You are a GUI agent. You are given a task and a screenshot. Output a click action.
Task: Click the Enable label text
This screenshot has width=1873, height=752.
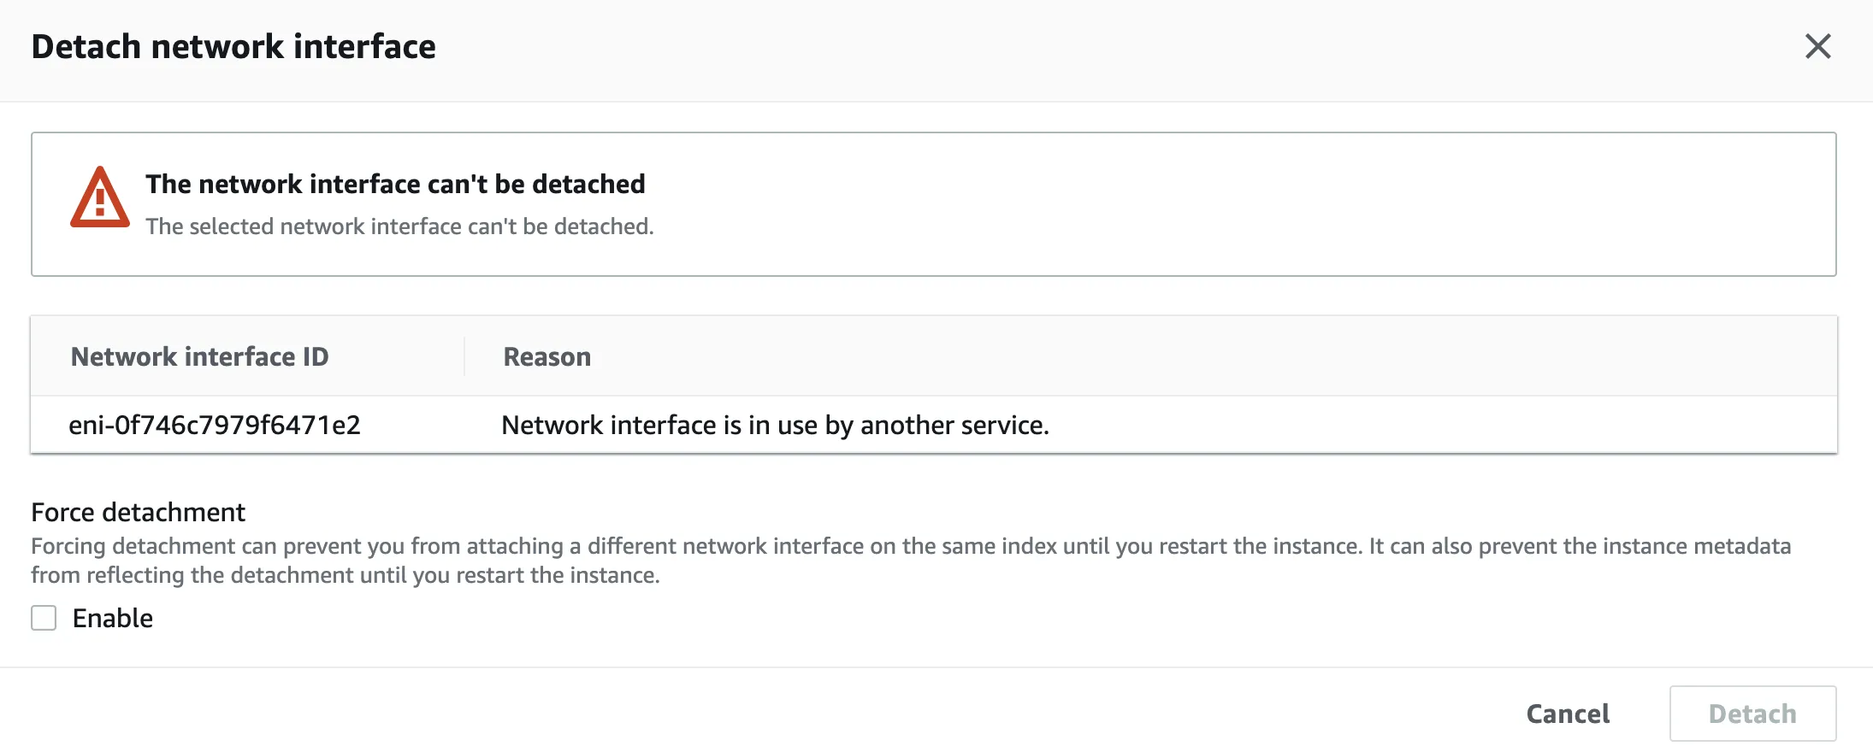click(113, 618)
